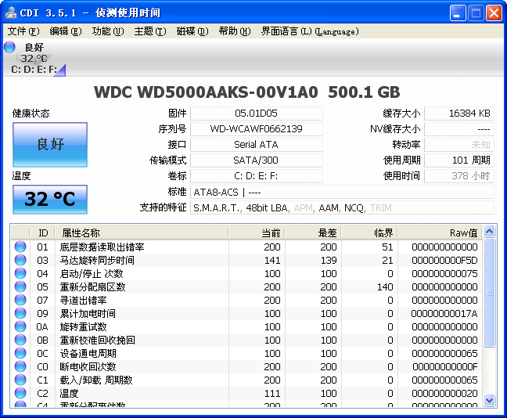This screenshot has height=418, width=507.
Task: Select row 设备通电周期
Action: click(x=246, y=353)
